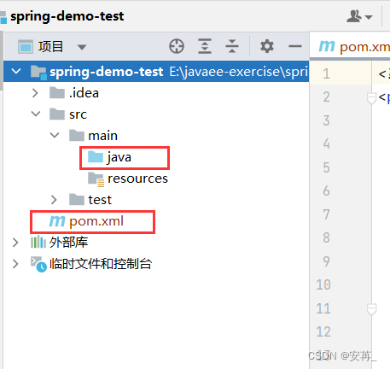The height and width of the screenshot is (369, 390).
Task: Hide the project tool window with minus icon
Action: click(295, 46)
